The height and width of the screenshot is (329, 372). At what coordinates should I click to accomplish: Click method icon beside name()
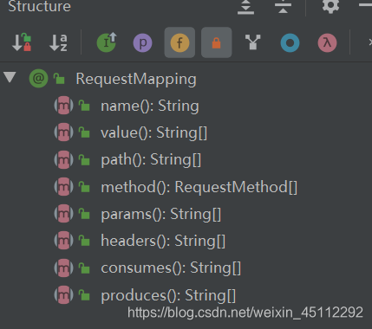pyautogui.click(x=63, y=106)
